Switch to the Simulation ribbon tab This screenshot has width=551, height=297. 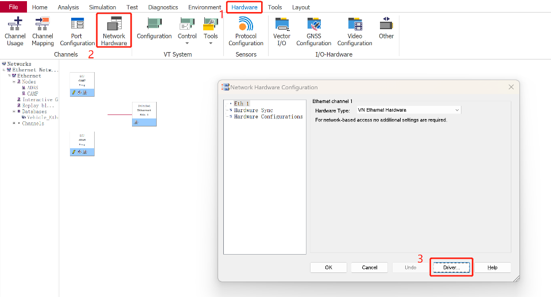102,7
